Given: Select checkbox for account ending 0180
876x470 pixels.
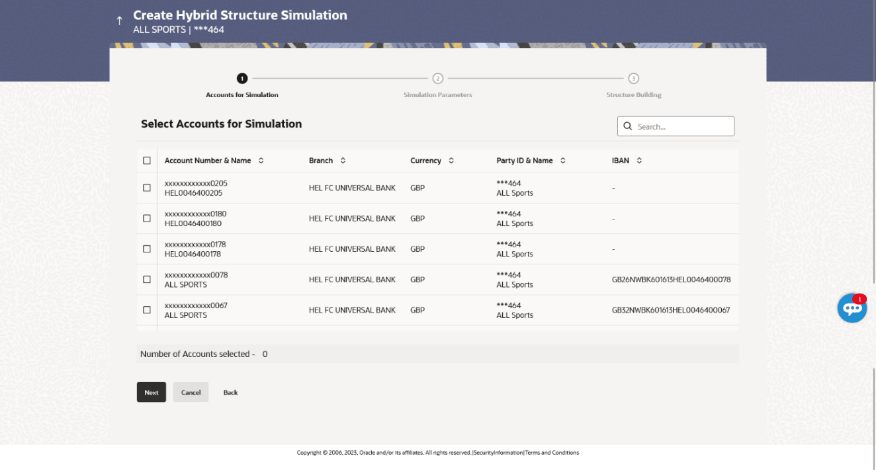Looking at the screenshot, I should (x=147, y=218).
